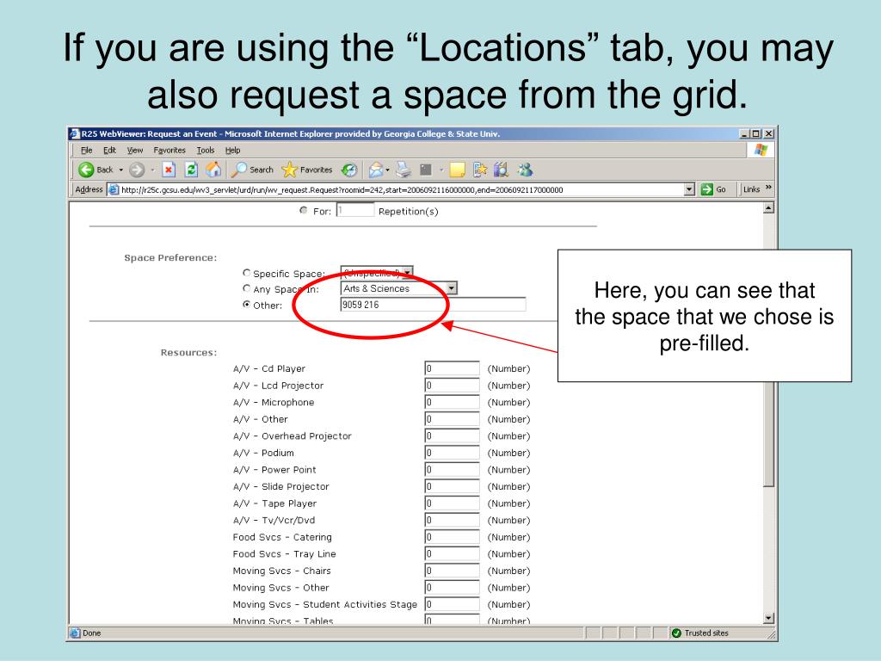Image resolution: width=881 pixels, height=661 pixels.
Task: Open Research books-and-magnifier icon
Action: tap(502, 170)
